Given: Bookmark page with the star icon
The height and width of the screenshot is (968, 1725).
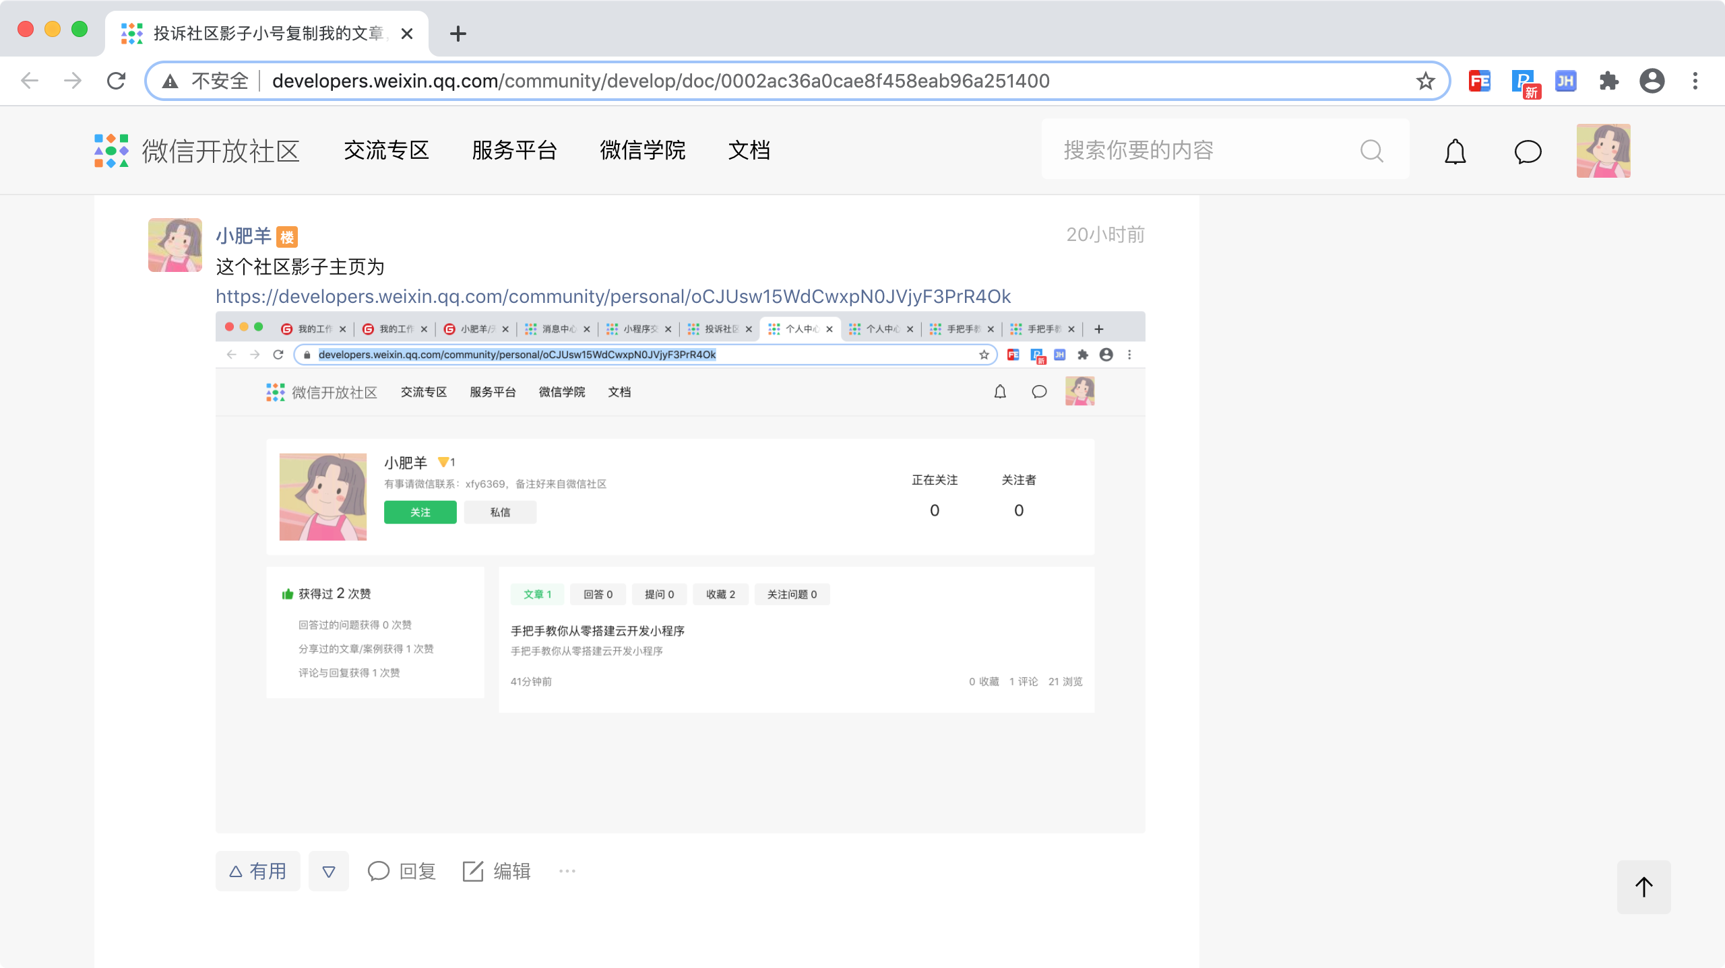Looking at the screenshot, I should (1425, 81).
